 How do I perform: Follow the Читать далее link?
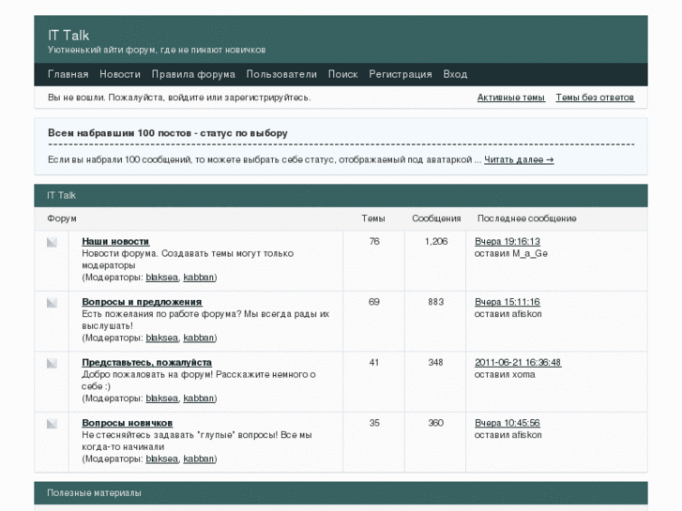pyautogui.click(x=519, y=159)
